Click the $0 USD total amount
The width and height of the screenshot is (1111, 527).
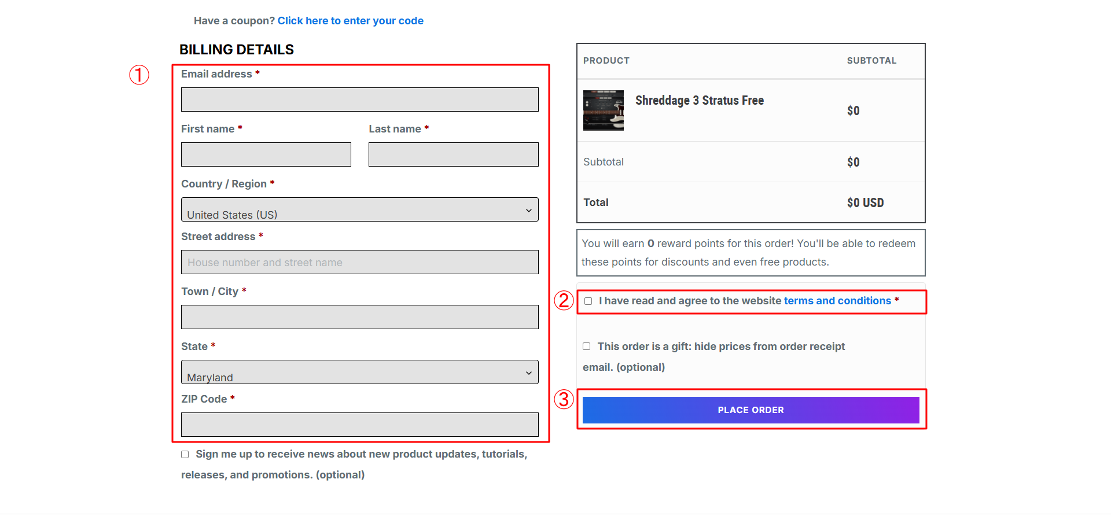(866, 203)
